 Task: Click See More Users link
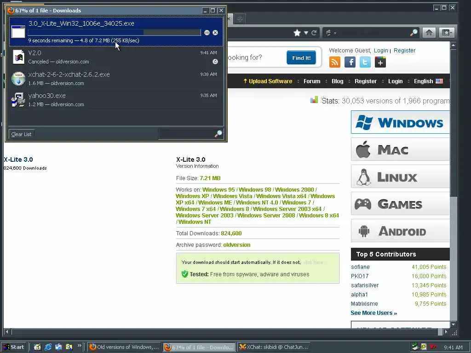tap(373, 313)
